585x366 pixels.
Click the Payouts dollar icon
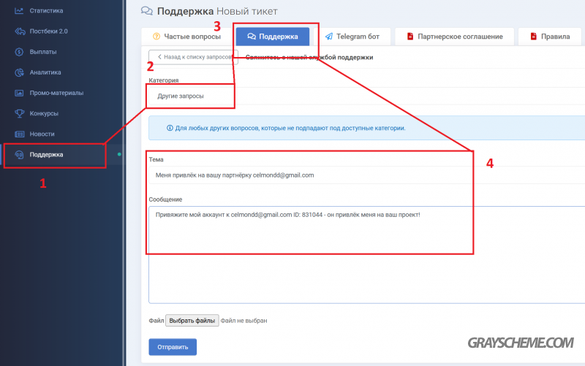pos(20,52)
